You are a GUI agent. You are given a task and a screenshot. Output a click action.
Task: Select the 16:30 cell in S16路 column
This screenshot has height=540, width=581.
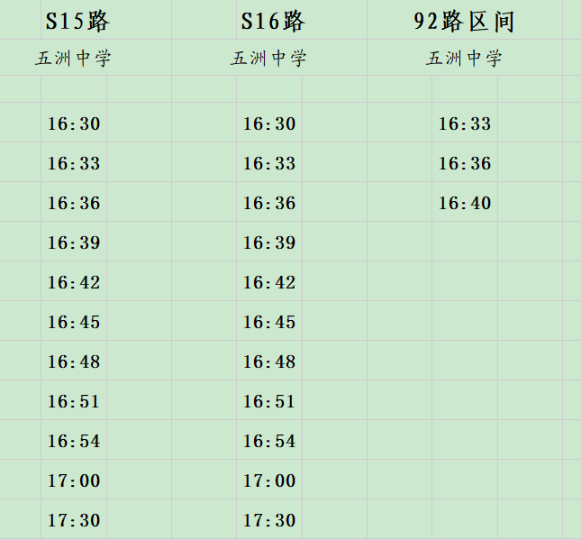point(269,123)
